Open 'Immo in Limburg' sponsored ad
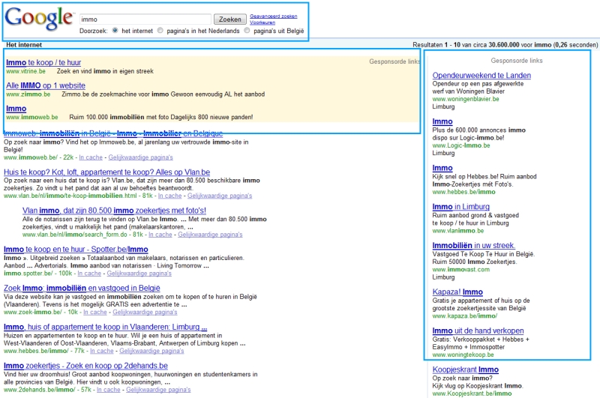600x398 pixels. [x=460, y=207]
